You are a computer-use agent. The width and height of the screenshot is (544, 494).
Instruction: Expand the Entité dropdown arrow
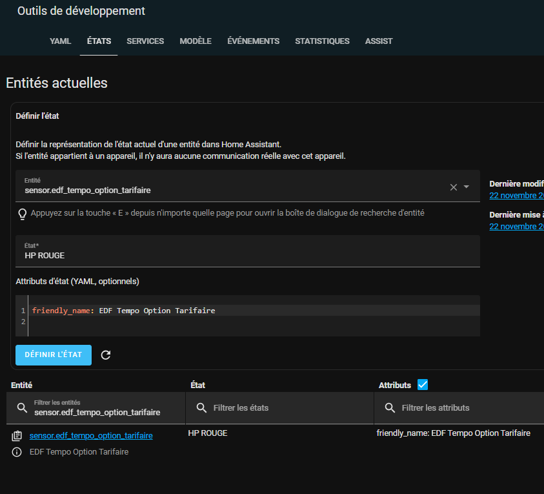(x=467, y=187)
